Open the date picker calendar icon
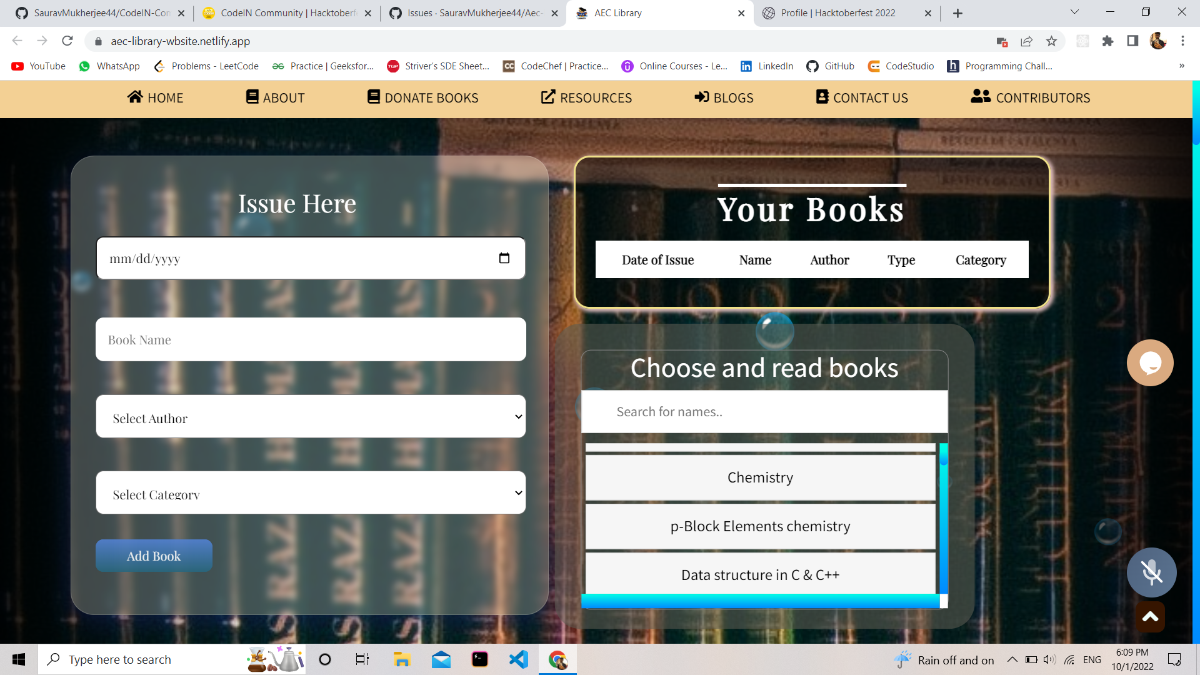Screen dimensions: 1200x675 504,257
